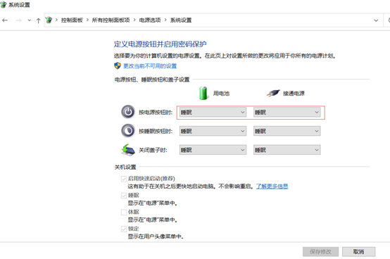The image size is (390, 259).
Task: Click the forward navigation arrow
Action: (18, 20)
